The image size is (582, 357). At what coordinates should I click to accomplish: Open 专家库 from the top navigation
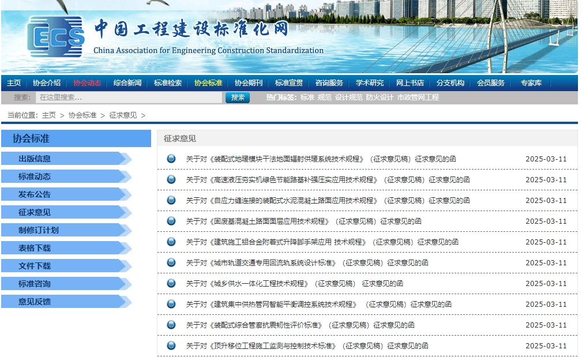[x=531, y=83]
